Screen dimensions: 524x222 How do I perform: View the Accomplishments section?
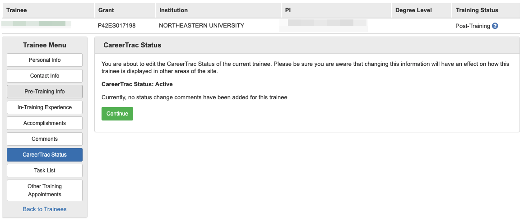pos(45,123)
